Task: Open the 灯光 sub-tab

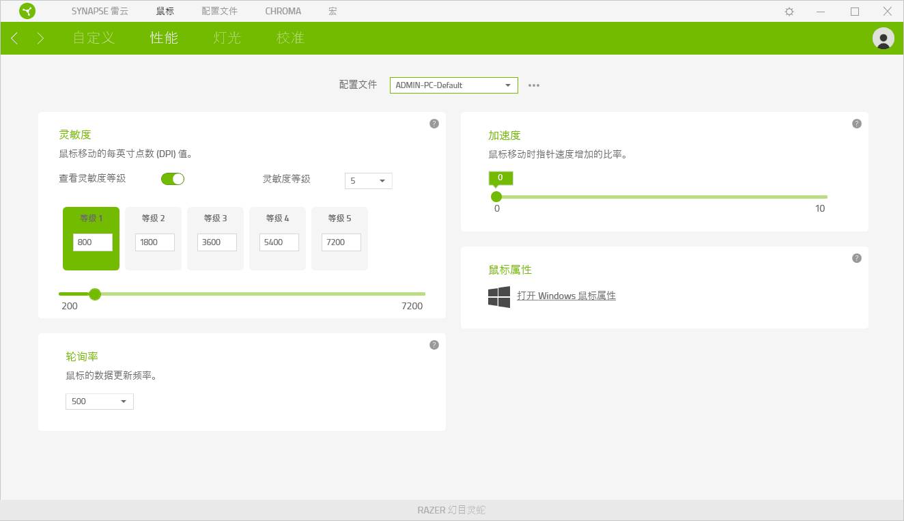Action: pyautogui.click(x=225, y=38)
